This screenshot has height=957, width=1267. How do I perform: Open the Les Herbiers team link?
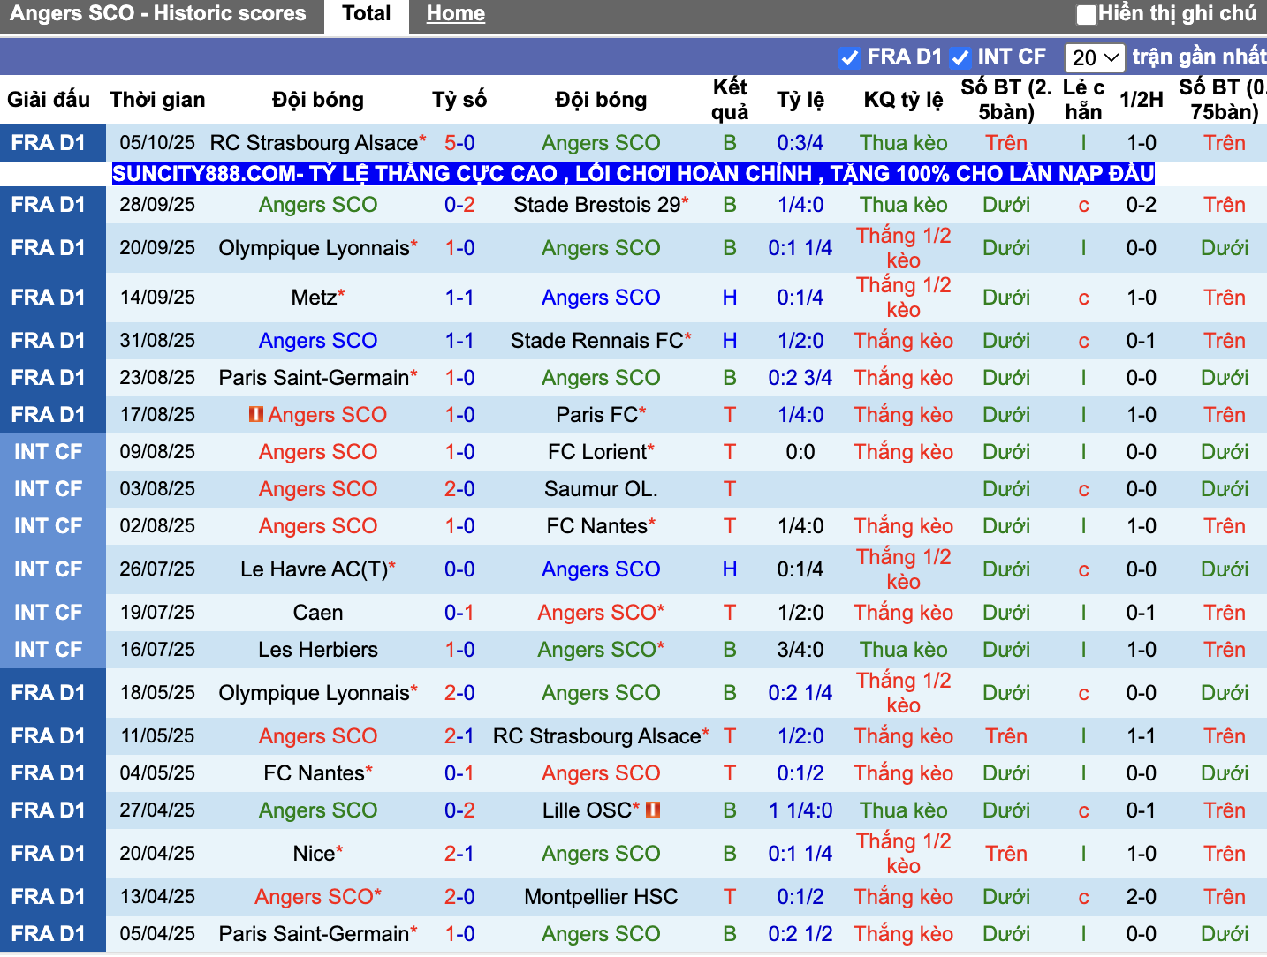click(x=318, y=650)
